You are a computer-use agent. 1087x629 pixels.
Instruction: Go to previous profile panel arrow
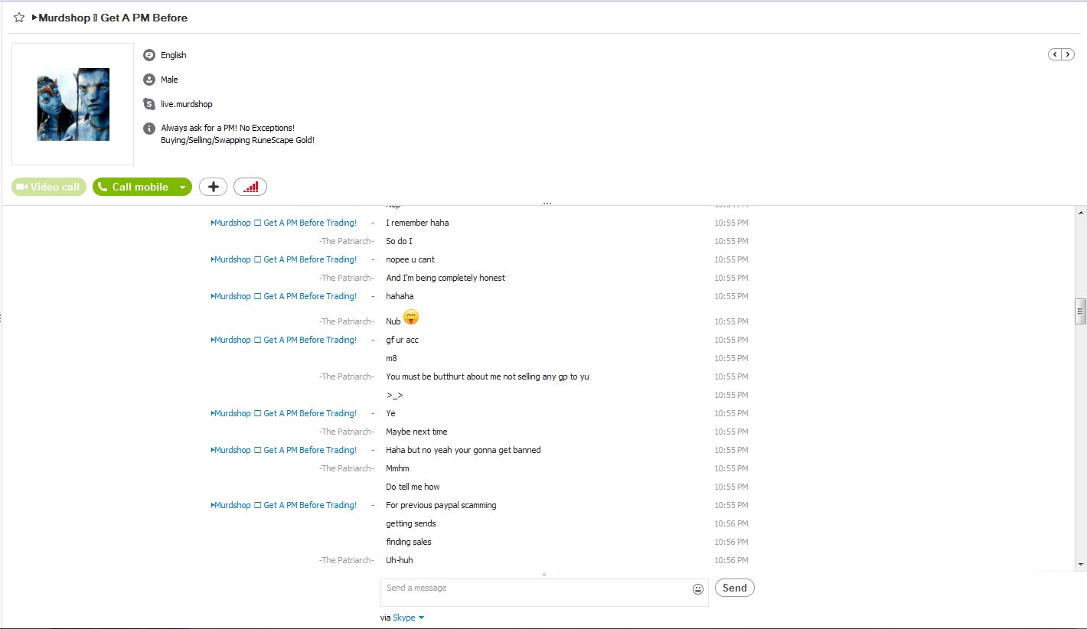click(x=1055, y=54)
